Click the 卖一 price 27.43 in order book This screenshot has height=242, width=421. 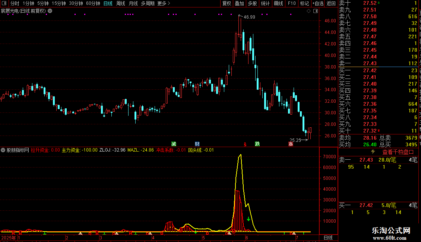pyautogui.click(x=370, y=63)
